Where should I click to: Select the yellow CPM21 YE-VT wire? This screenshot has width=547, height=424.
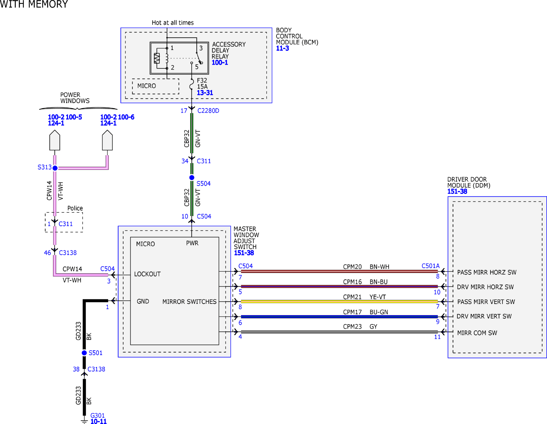[x=339, y=301]
